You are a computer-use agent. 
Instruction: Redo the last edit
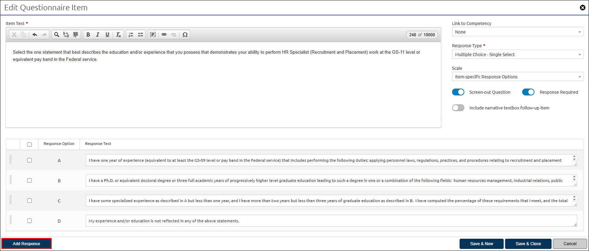(x=44, y=35)
